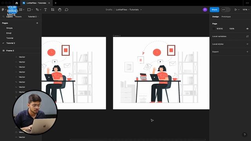Click the Local variables label
This screenshot has height=141, width=251.
click(219, 36)
